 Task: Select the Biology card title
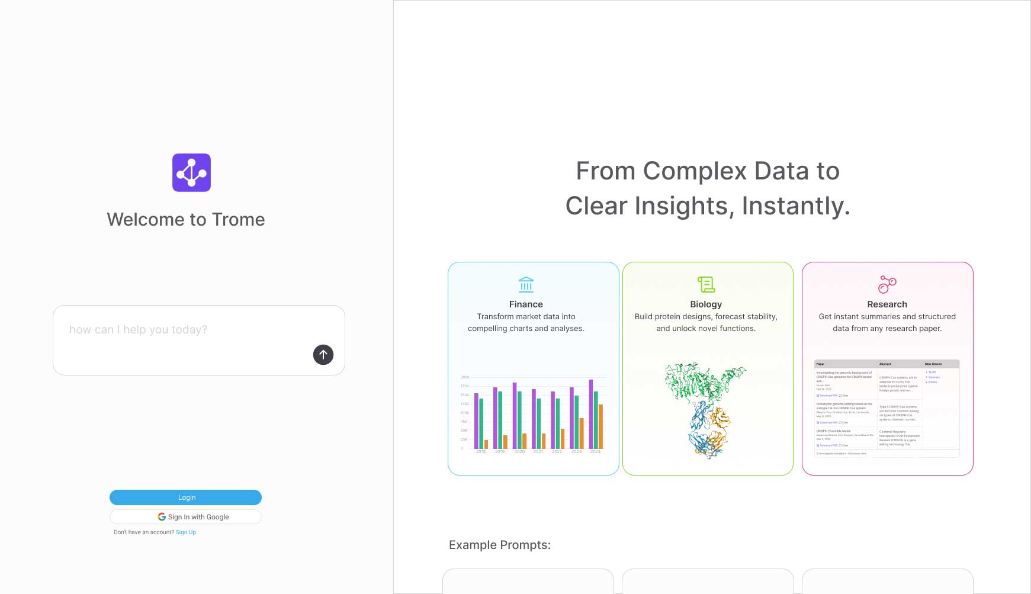(706, 304)
